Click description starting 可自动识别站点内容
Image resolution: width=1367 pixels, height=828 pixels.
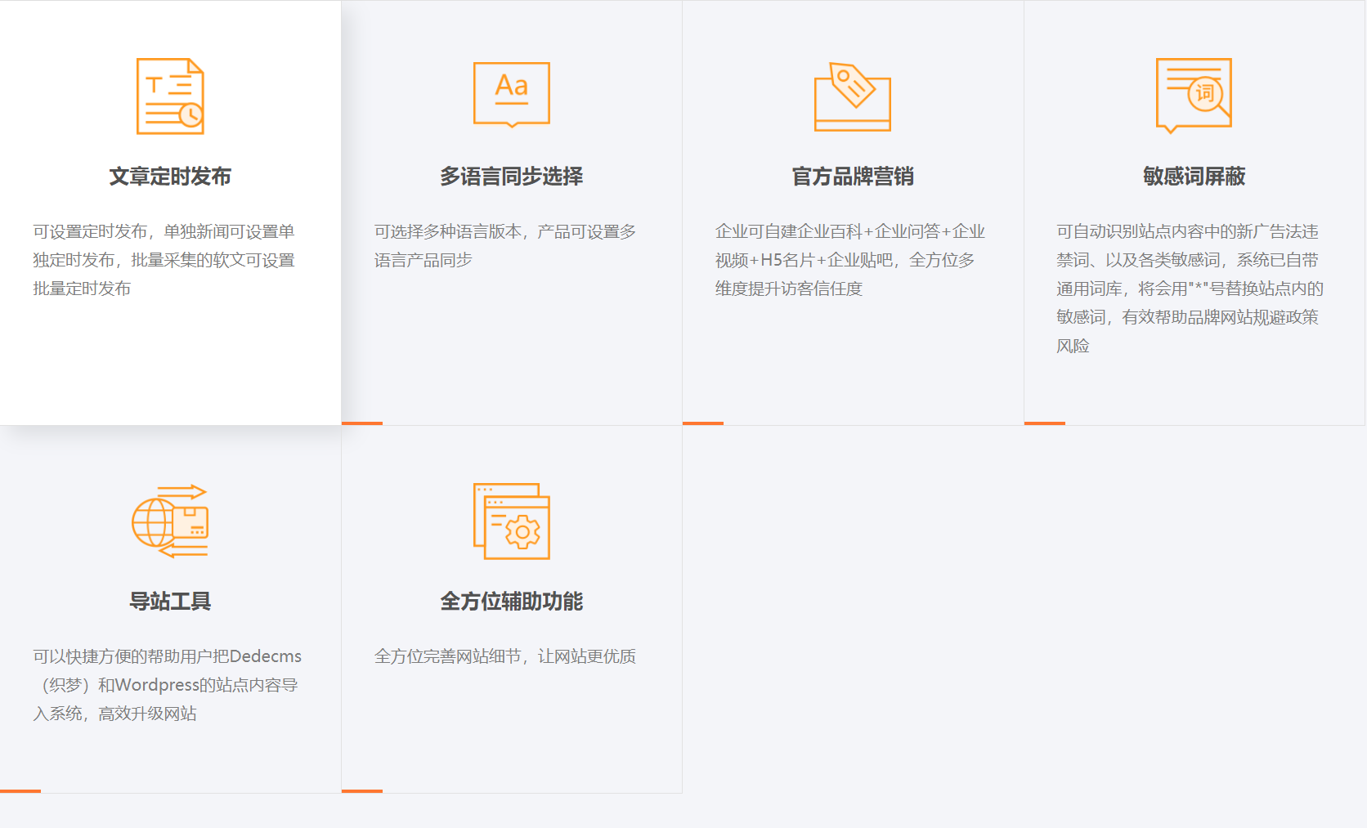(x=1190, y=289)
